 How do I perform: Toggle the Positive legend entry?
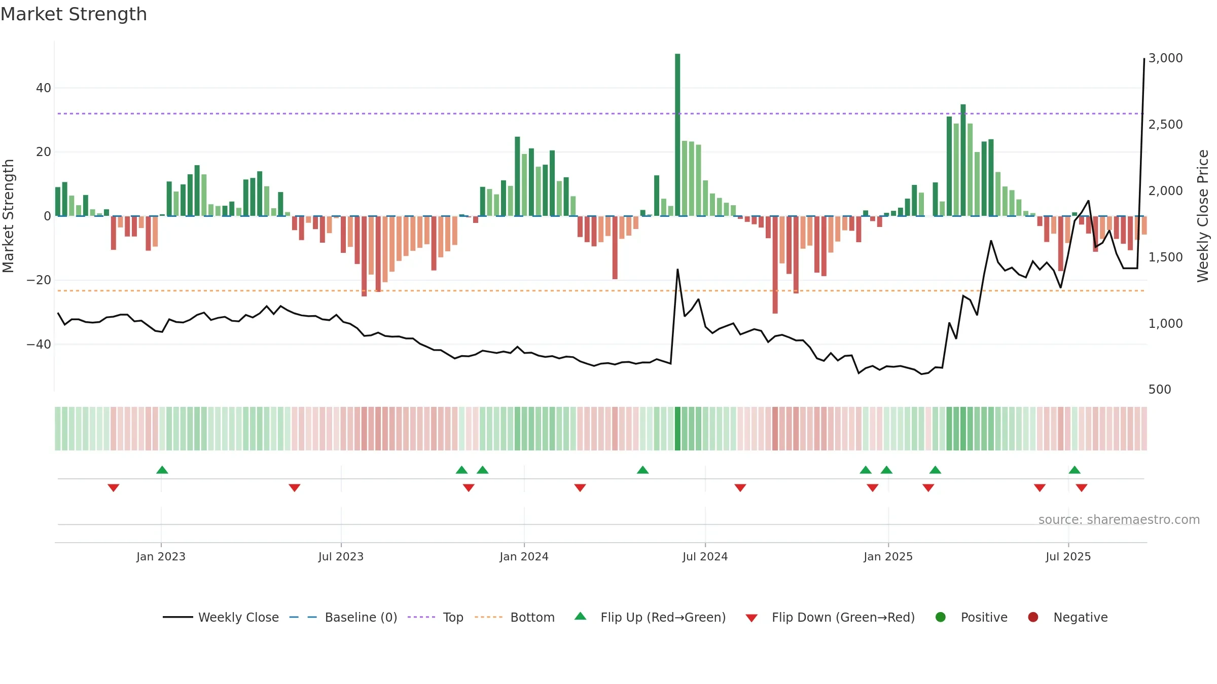(x=972, y=617)
